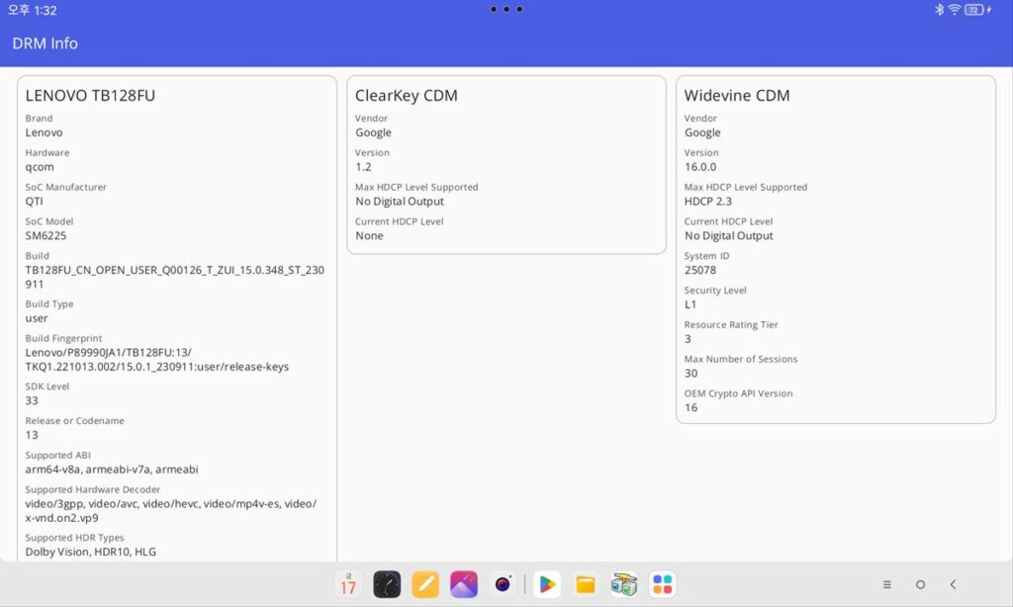Open the DRM Info app icon in dock
Image resolution: width=1013 pixels, height=607 pixels.
(x=623, y=584)
